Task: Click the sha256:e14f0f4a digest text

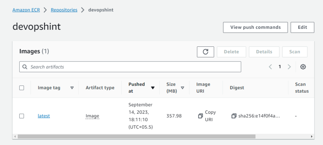Action: (259, 116)
